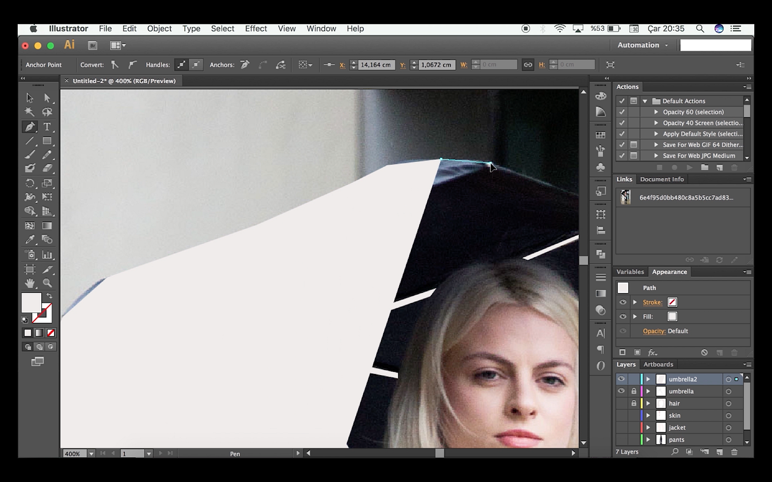Pick the Magic Wand tool
The width and height of the screenshot is (772, 482).
(30, 112)
